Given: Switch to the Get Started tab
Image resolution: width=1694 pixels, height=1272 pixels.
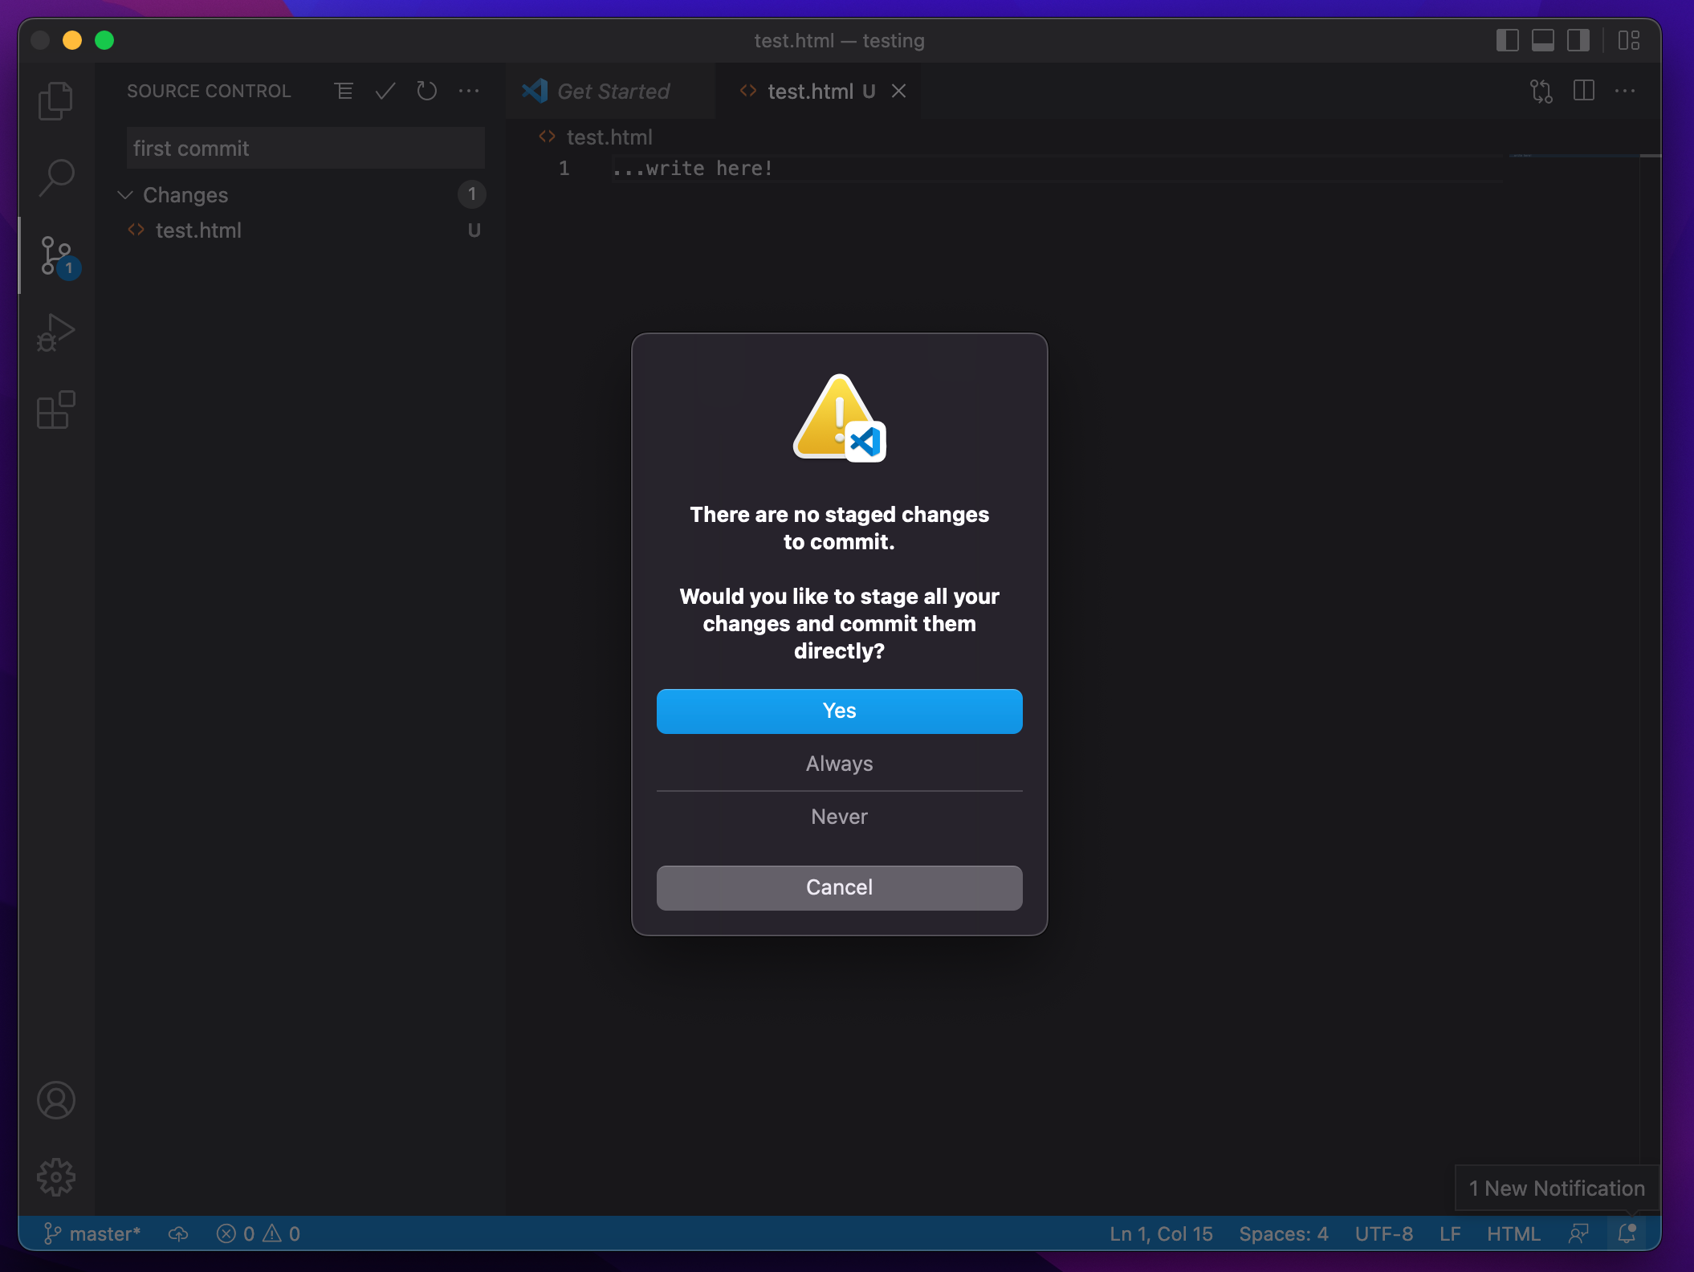Looking at the screenshot, I should [x=613, y=92].
